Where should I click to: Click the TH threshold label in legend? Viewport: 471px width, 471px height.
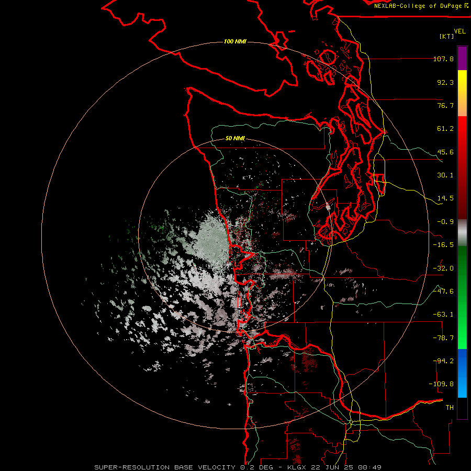[x=450, y=408]
